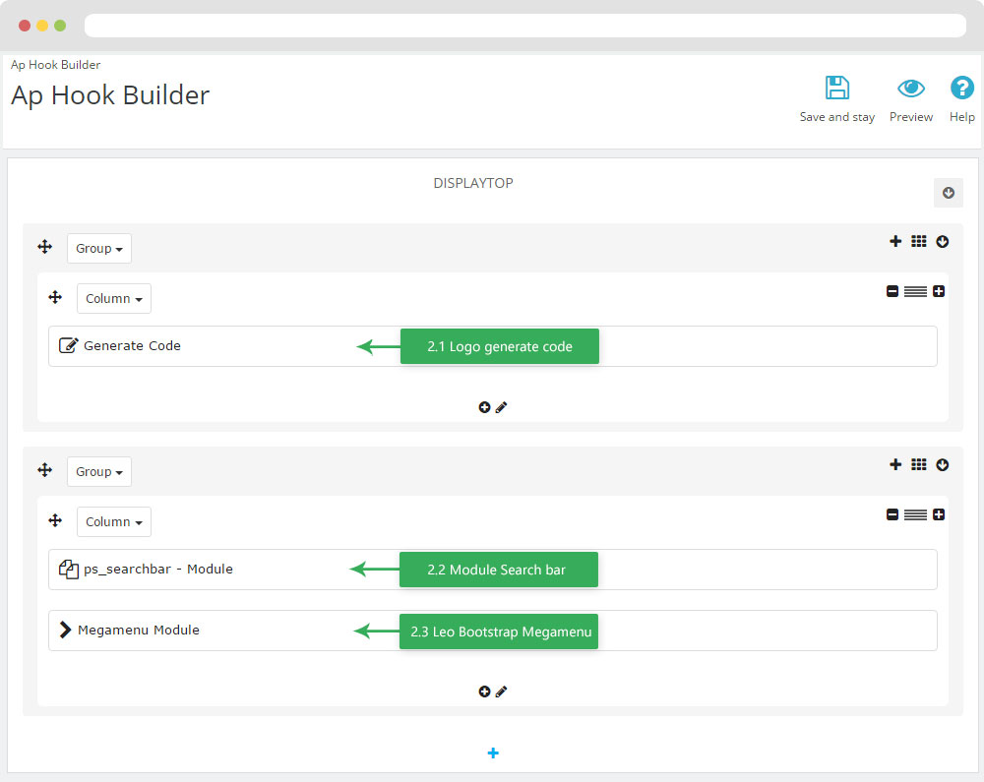Add new group with blue plus
Image resolution: width=984 pixels, height=782 pixels.
pyautogui.click(x=493, y=753)
